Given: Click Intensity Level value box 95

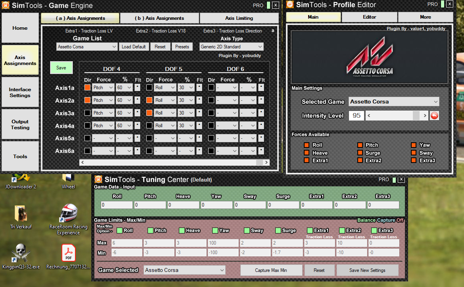Looking at the screenshot, I should (356, 115).
